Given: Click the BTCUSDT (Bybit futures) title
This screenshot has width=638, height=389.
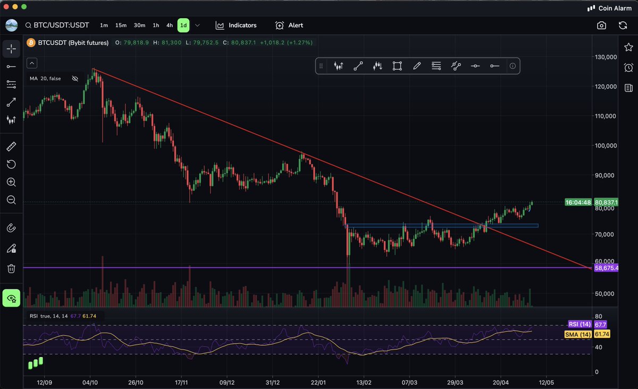Looking at the screenshot, I should (x=72, y=43).
